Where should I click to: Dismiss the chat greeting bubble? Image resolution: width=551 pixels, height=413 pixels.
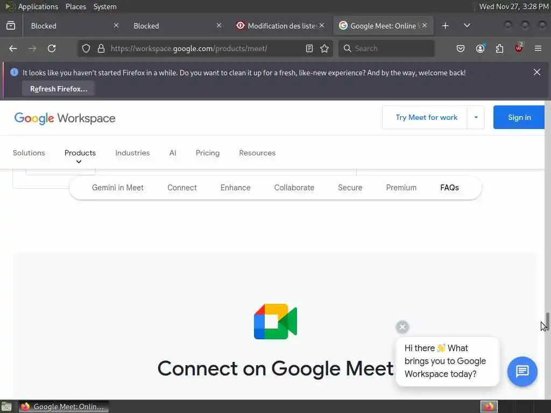coord(402,327)
